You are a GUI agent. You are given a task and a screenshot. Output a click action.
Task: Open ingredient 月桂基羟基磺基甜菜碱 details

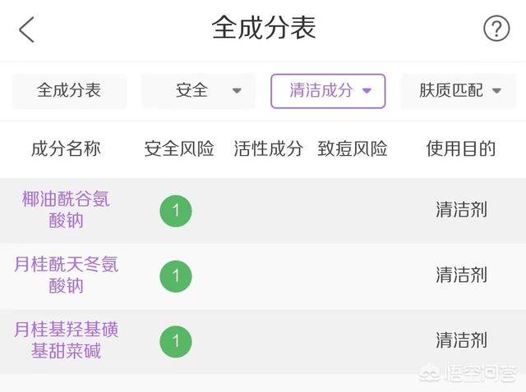66,340
